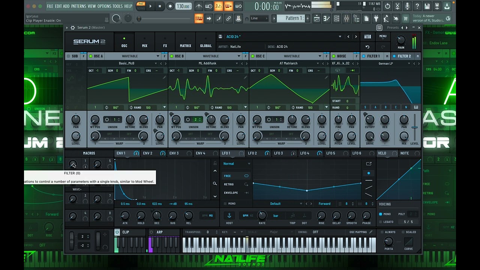480x270 pixels.
Task: Select the LFO RETRIG mode
Action: [236, 184]
